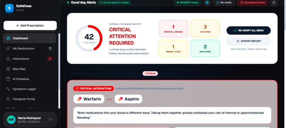Click the Critical Interaction red label
This screenshot has width=286, height=128.
click(x=94, y=88)
